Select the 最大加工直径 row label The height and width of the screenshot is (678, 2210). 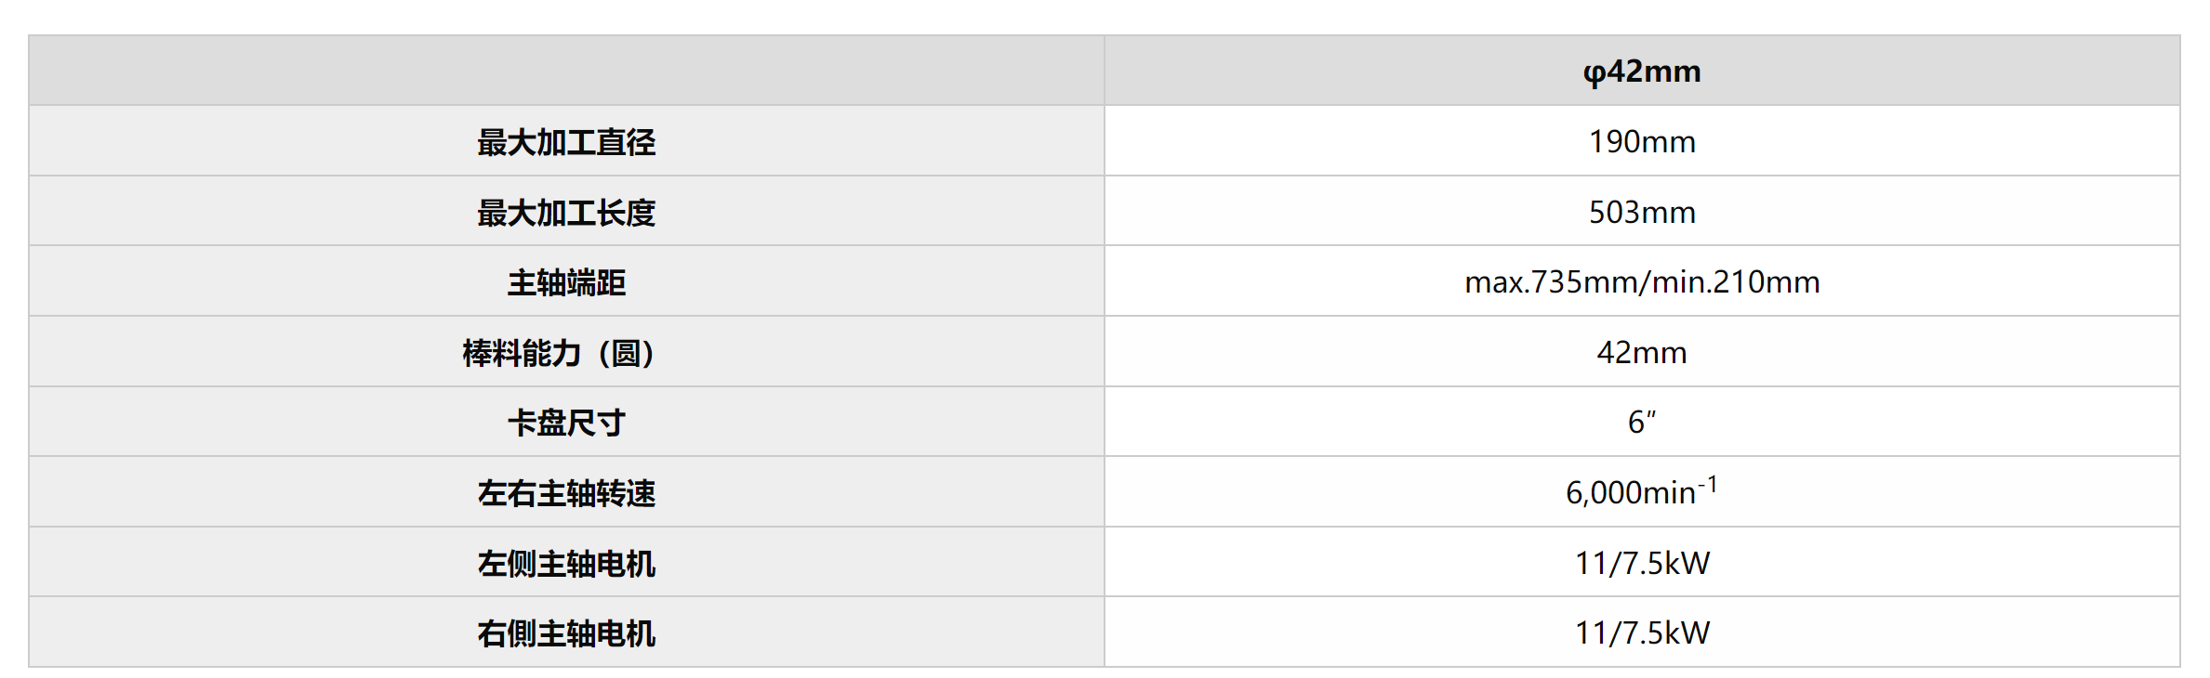pos(566,142)
